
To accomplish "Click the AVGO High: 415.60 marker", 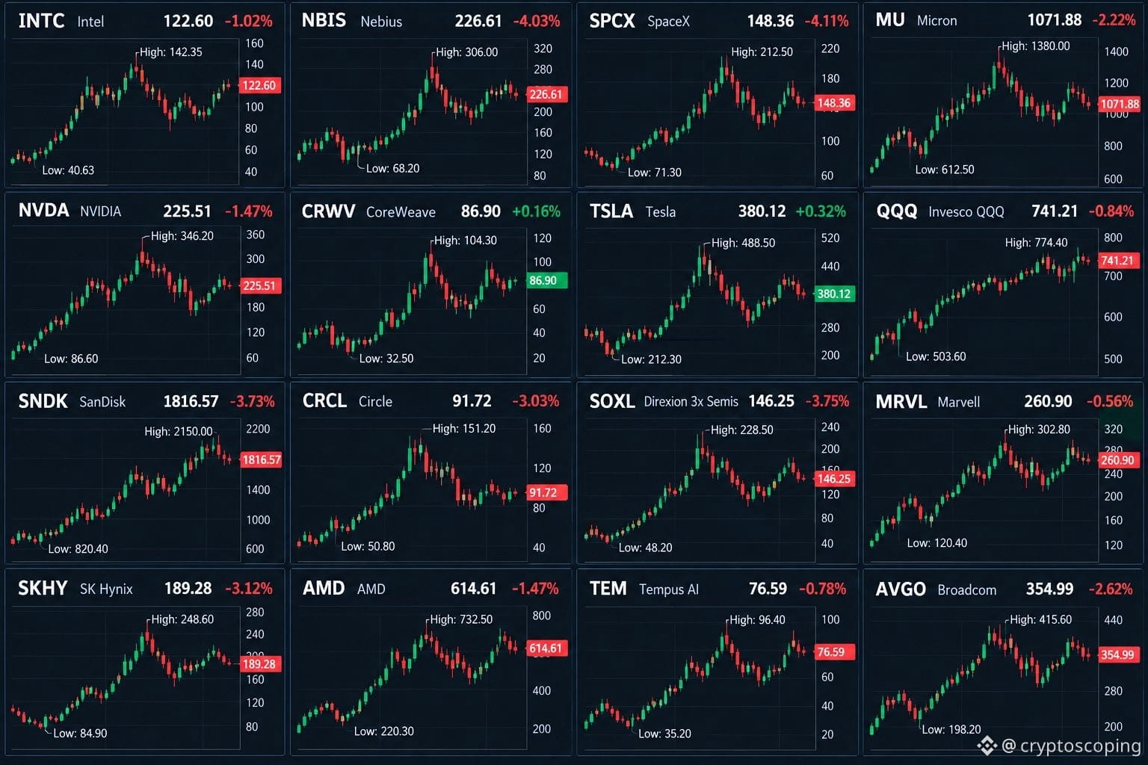I will click(1041, 620).
